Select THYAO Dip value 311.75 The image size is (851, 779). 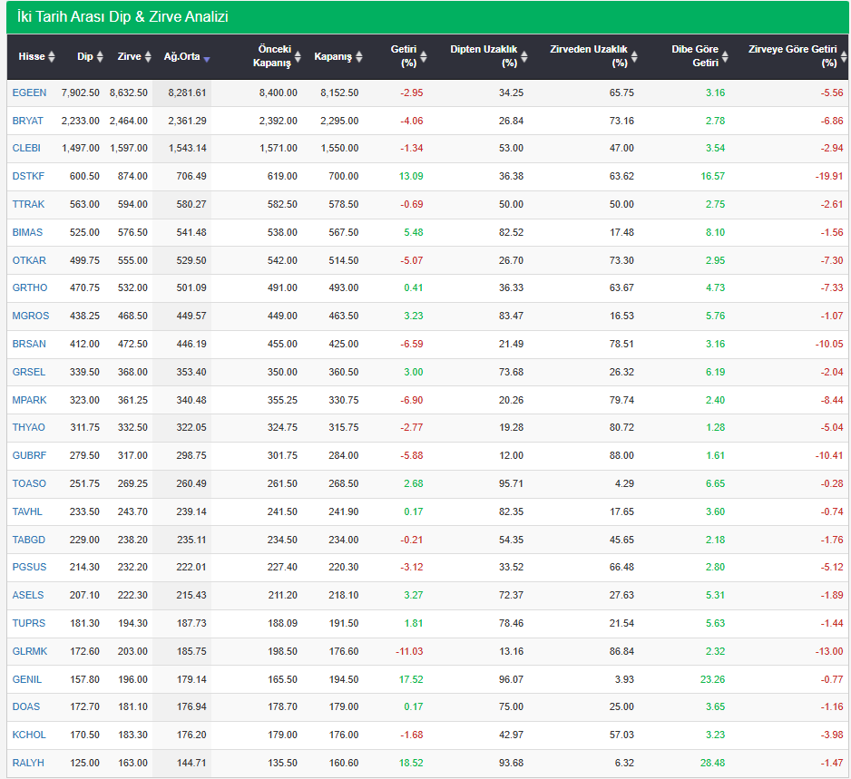tap(84, 427)
